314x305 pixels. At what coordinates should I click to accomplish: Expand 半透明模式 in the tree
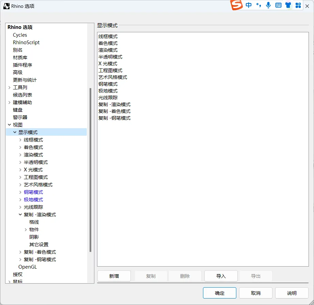pos(20,162)
